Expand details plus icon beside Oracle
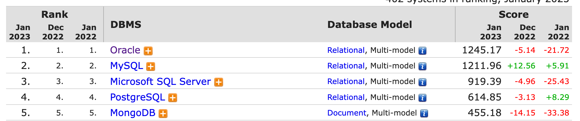The image size is (580, 121). (x=148, y=51)
